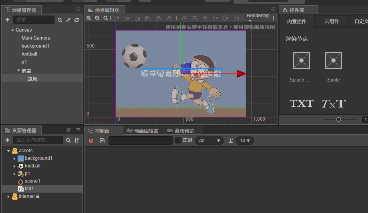Create a new asset with plus icon

tap(8, 140)
